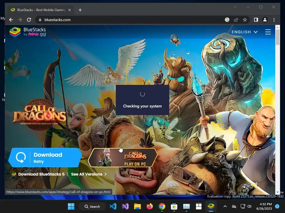The width and height of the screenshot is (285, 213).
Task: Bookmark this page with the star
Action: pos(245,20)
